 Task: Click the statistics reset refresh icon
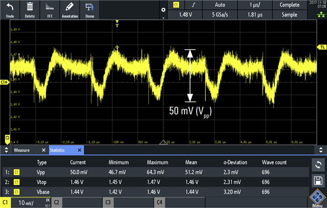[x=318, y=165]
